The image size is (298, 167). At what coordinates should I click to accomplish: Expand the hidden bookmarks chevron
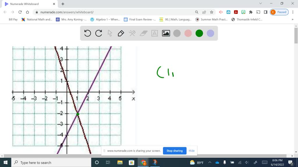(x=293, y=19)
